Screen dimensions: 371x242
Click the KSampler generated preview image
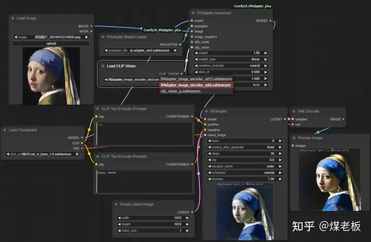point(245,211)
